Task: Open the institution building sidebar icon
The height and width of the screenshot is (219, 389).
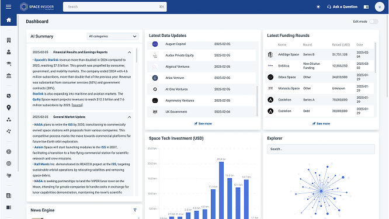Action: [9, 76]
